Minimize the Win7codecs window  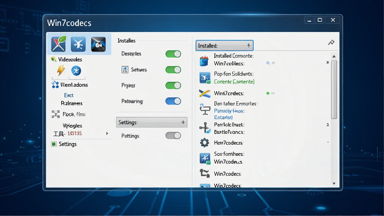click(x=309, y=20)
